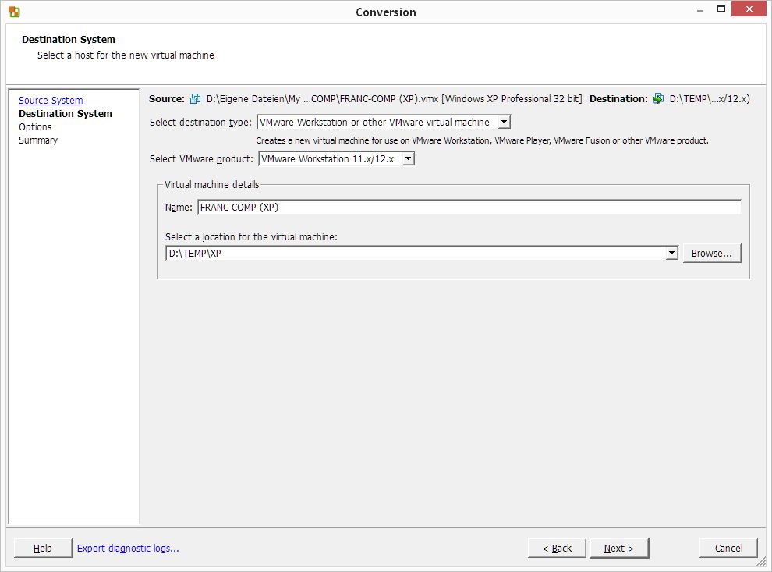
Task: Click into the virtual machine Name field
Action: [468, 208]
